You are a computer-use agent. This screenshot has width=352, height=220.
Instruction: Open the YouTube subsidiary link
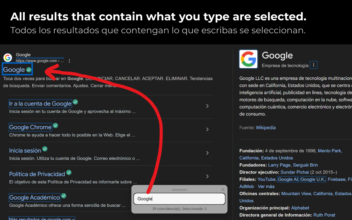coord(266,179)
